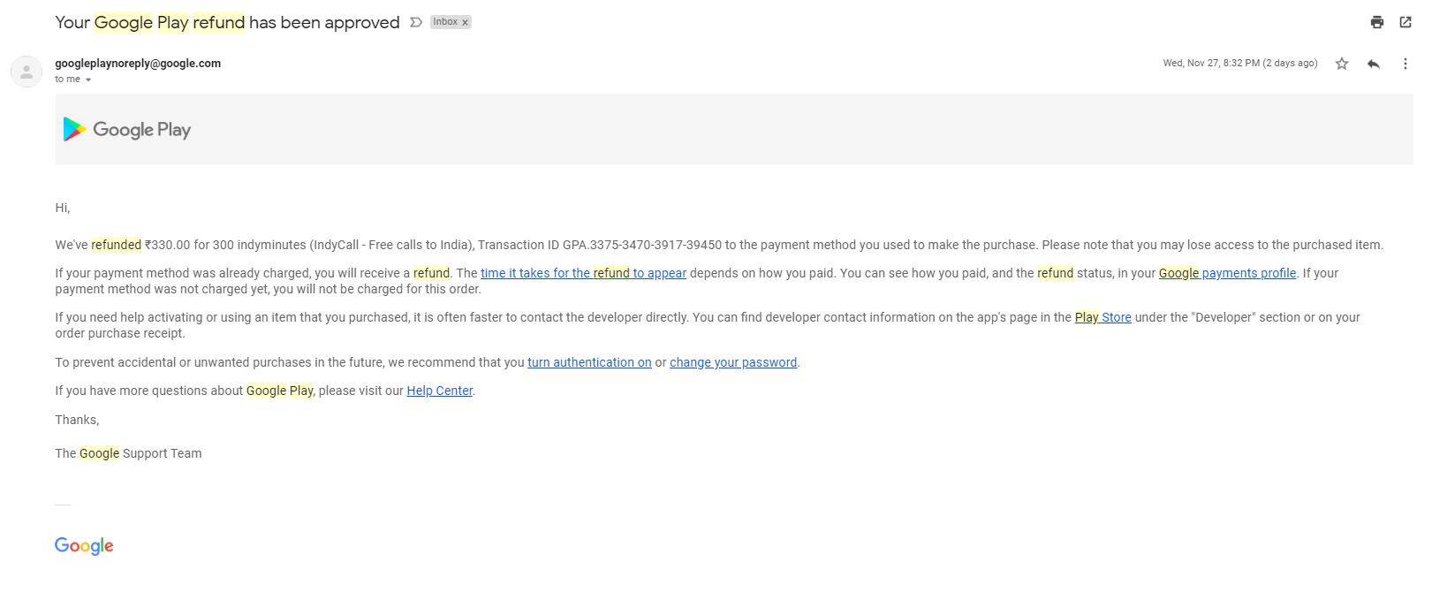Click 'The Google Support Team' signature
1432x592 pixels.
click(x=128, y=453)
